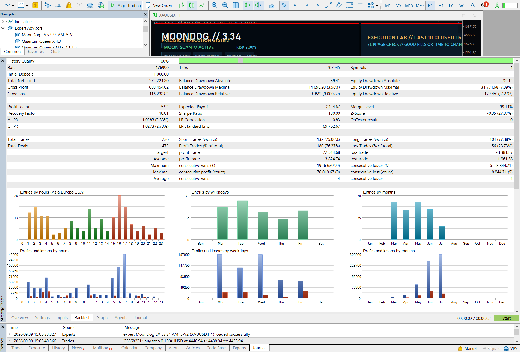Open the Experts tab in Toolbox
The width and height of the screenshot is (520, 352).
pos(239,348)
